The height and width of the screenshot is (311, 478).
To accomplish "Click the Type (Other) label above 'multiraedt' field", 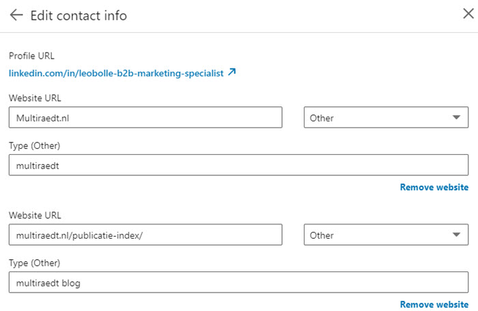I will [35, 146].
